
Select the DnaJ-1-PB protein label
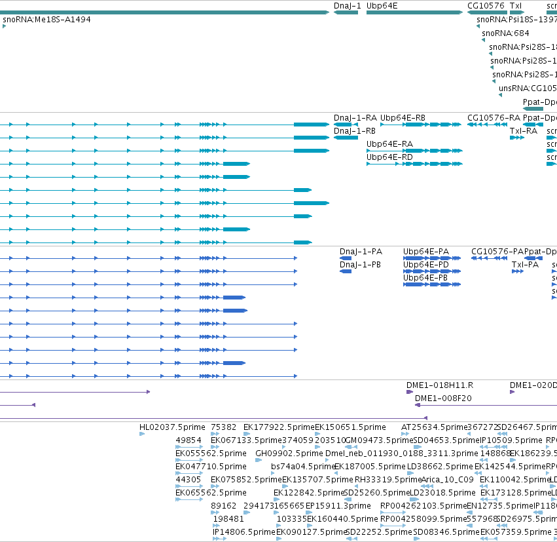pos(360,265)
